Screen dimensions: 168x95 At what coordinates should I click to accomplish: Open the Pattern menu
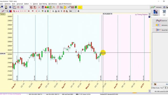tap(27, 4)
